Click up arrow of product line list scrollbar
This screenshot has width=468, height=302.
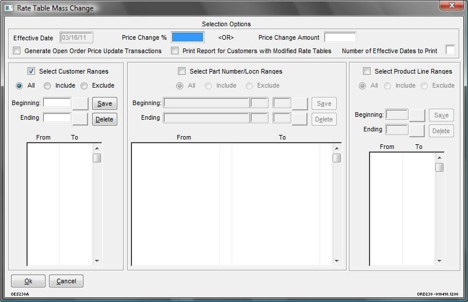439,157
